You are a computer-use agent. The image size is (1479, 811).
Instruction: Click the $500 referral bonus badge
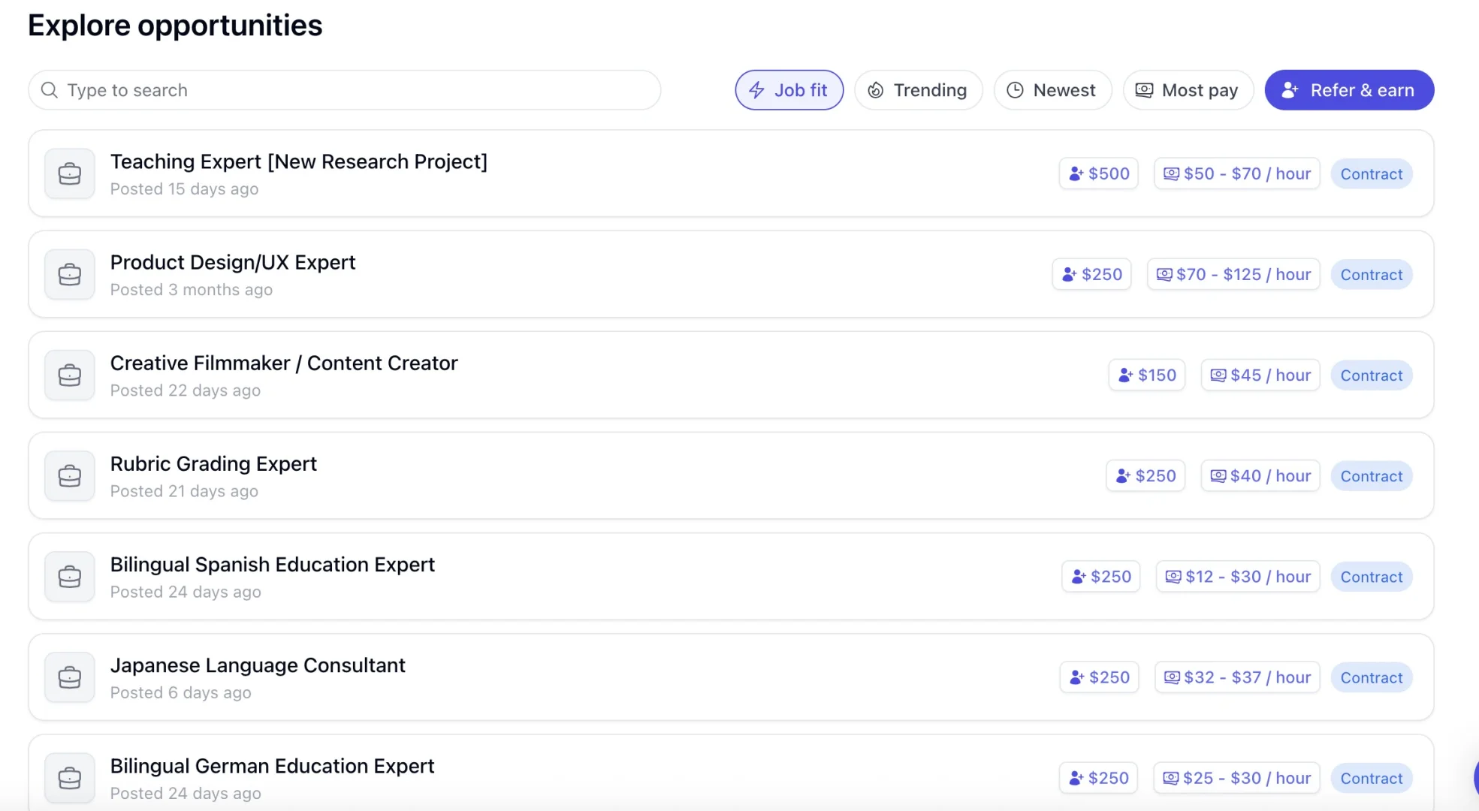coord(1098,173)
